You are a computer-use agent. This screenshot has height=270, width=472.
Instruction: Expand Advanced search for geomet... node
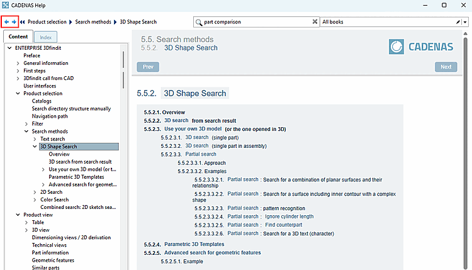(43, 184)
